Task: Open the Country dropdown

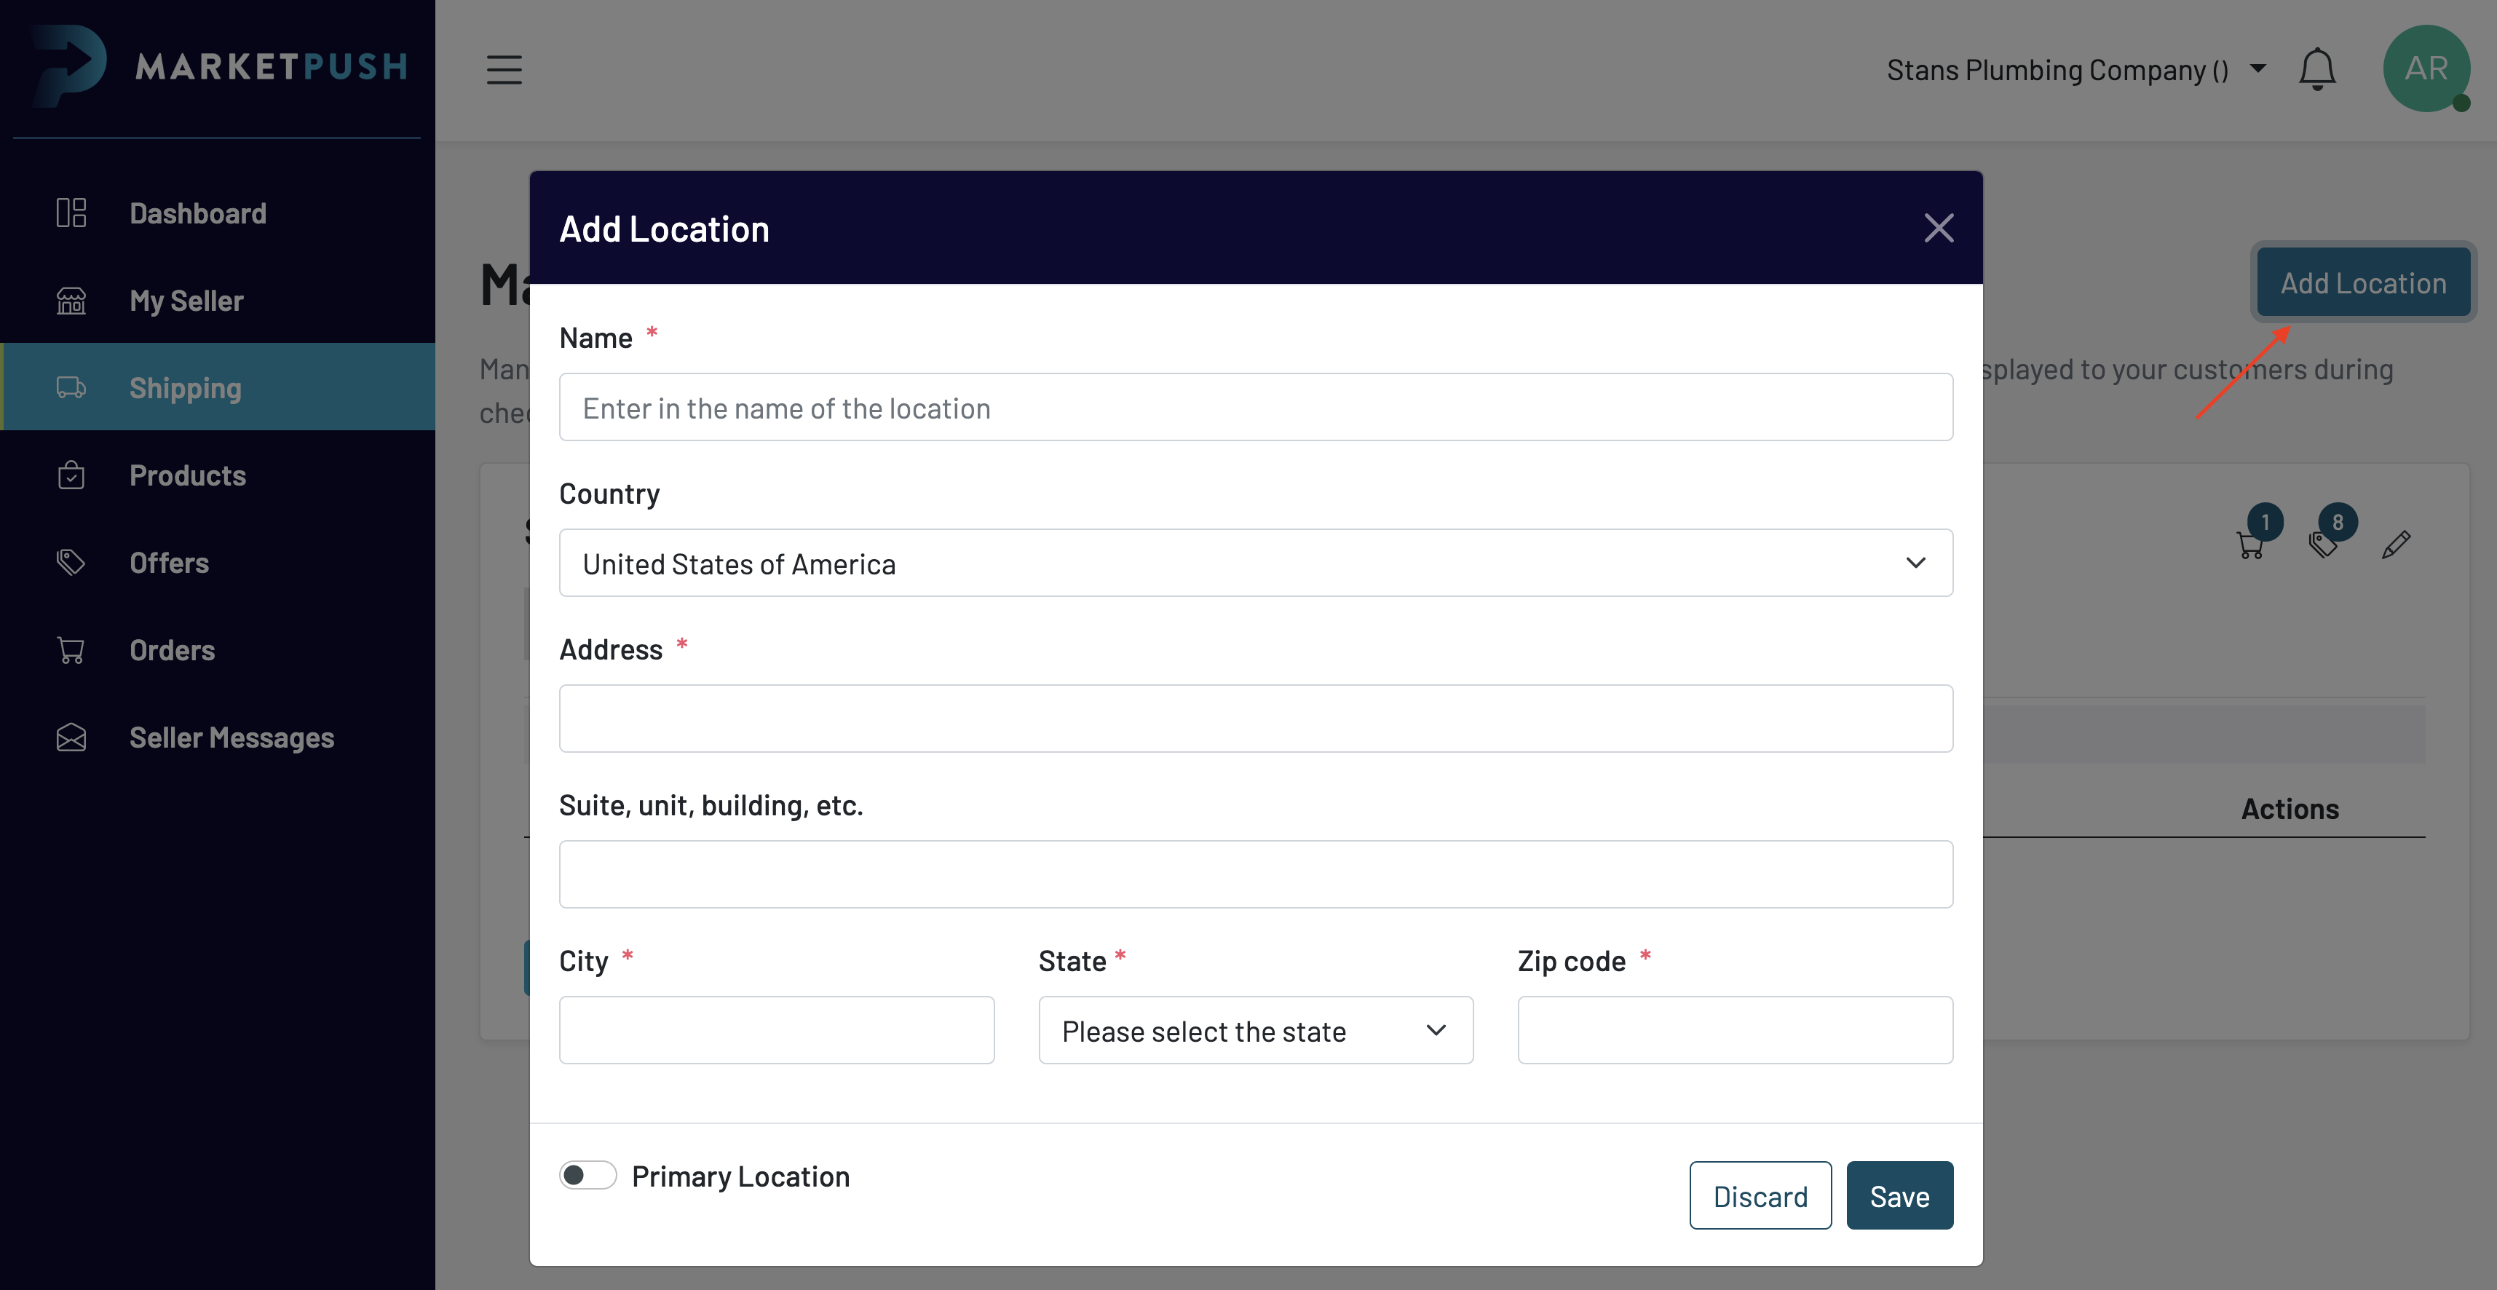Action: tap(1255, 563)
